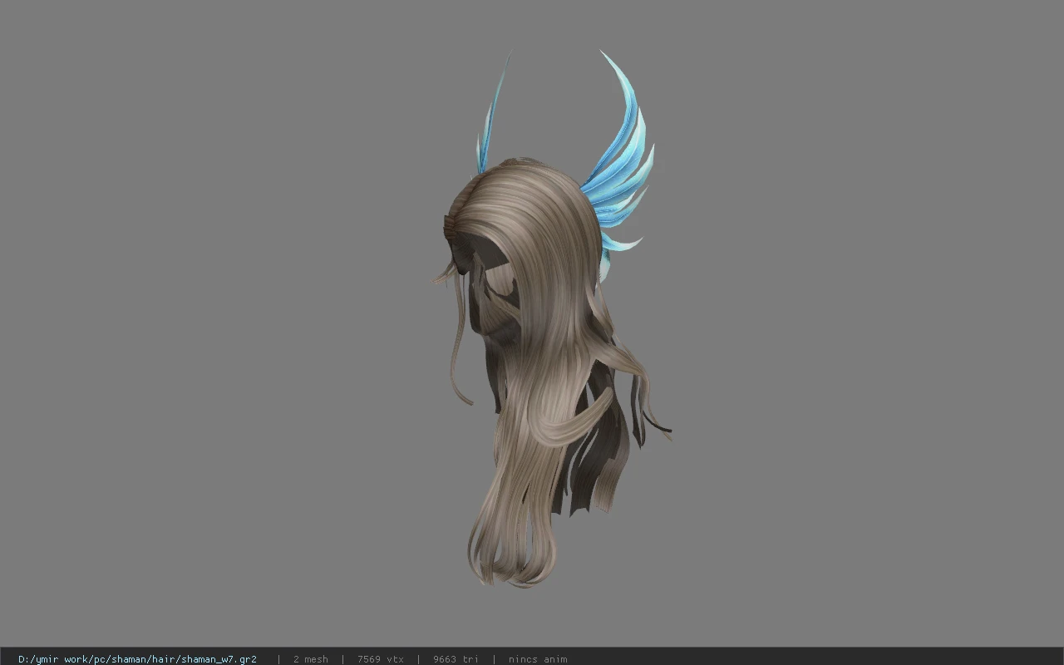Click the '9663 tri' triangle count

456,659
